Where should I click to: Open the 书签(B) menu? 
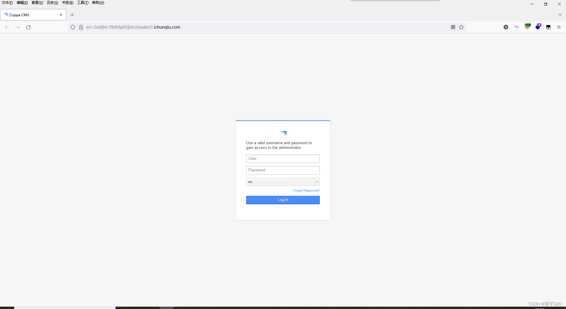click(x=68, y=3)
